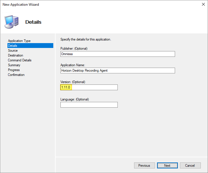
Task: Select Application Type step in sidebar
Action: click(x=19, y=41)
